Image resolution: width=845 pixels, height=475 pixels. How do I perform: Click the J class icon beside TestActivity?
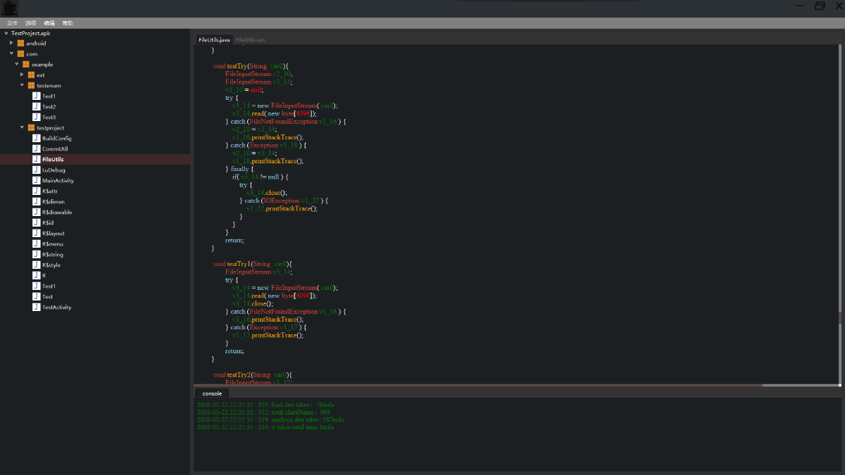[36, 307]
